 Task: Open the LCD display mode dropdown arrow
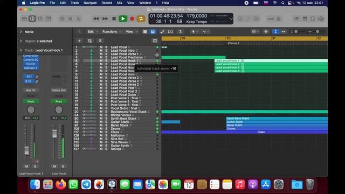231,19
